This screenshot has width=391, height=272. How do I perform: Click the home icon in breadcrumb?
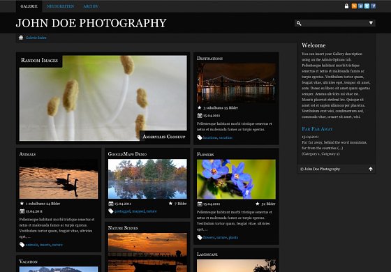point(21,38)
